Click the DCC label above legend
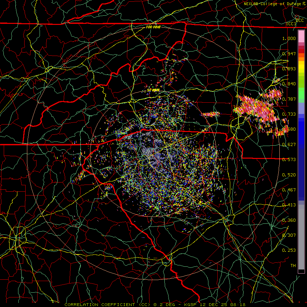The width and height of the screenshot is (307, 307). (x=300, y=20)
